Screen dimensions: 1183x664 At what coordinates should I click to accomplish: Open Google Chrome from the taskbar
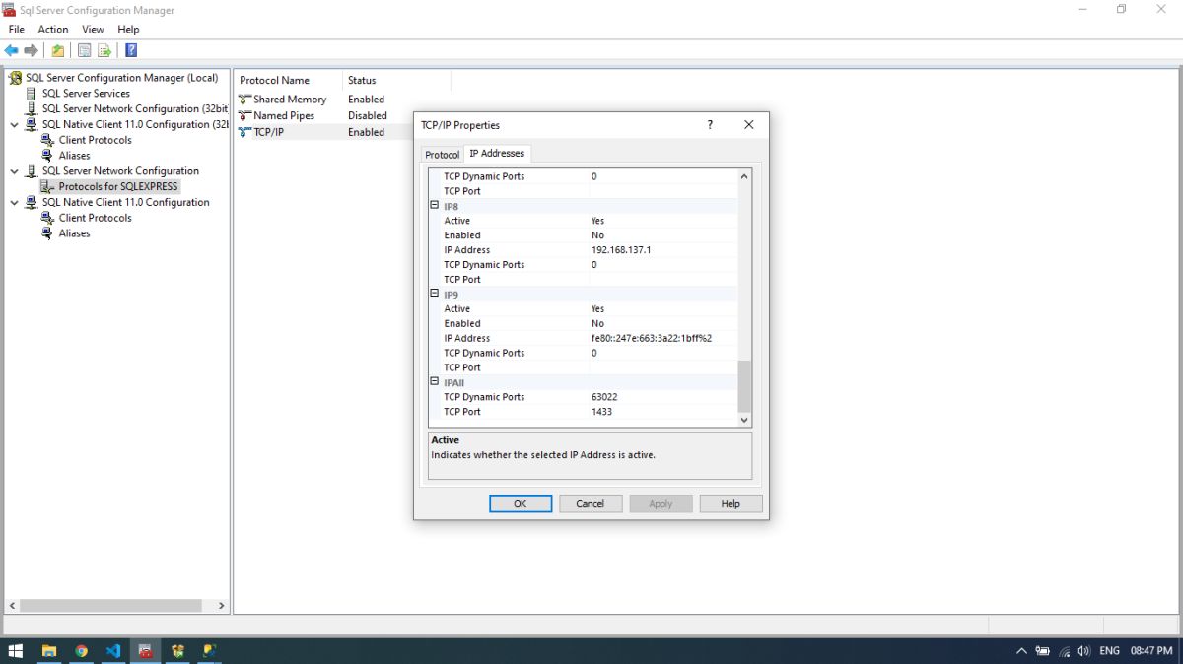tap(81, 651)
